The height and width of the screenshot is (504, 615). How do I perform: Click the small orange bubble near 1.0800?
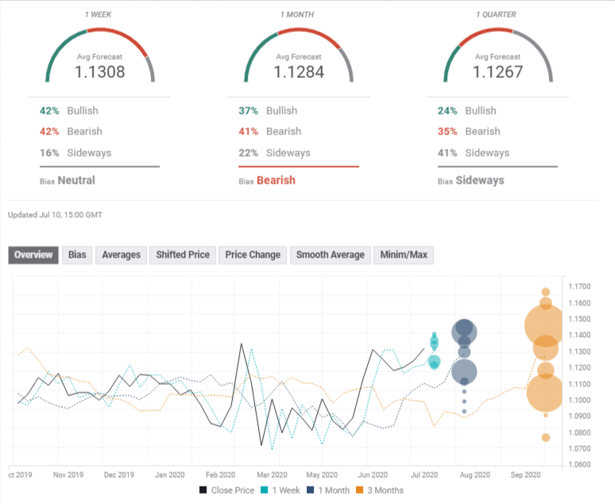tap(546, 437)
